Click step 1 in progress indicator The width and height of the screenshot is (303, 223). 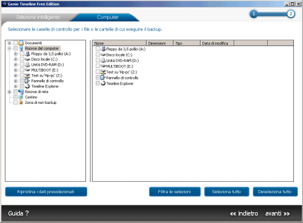click(254, 14)
